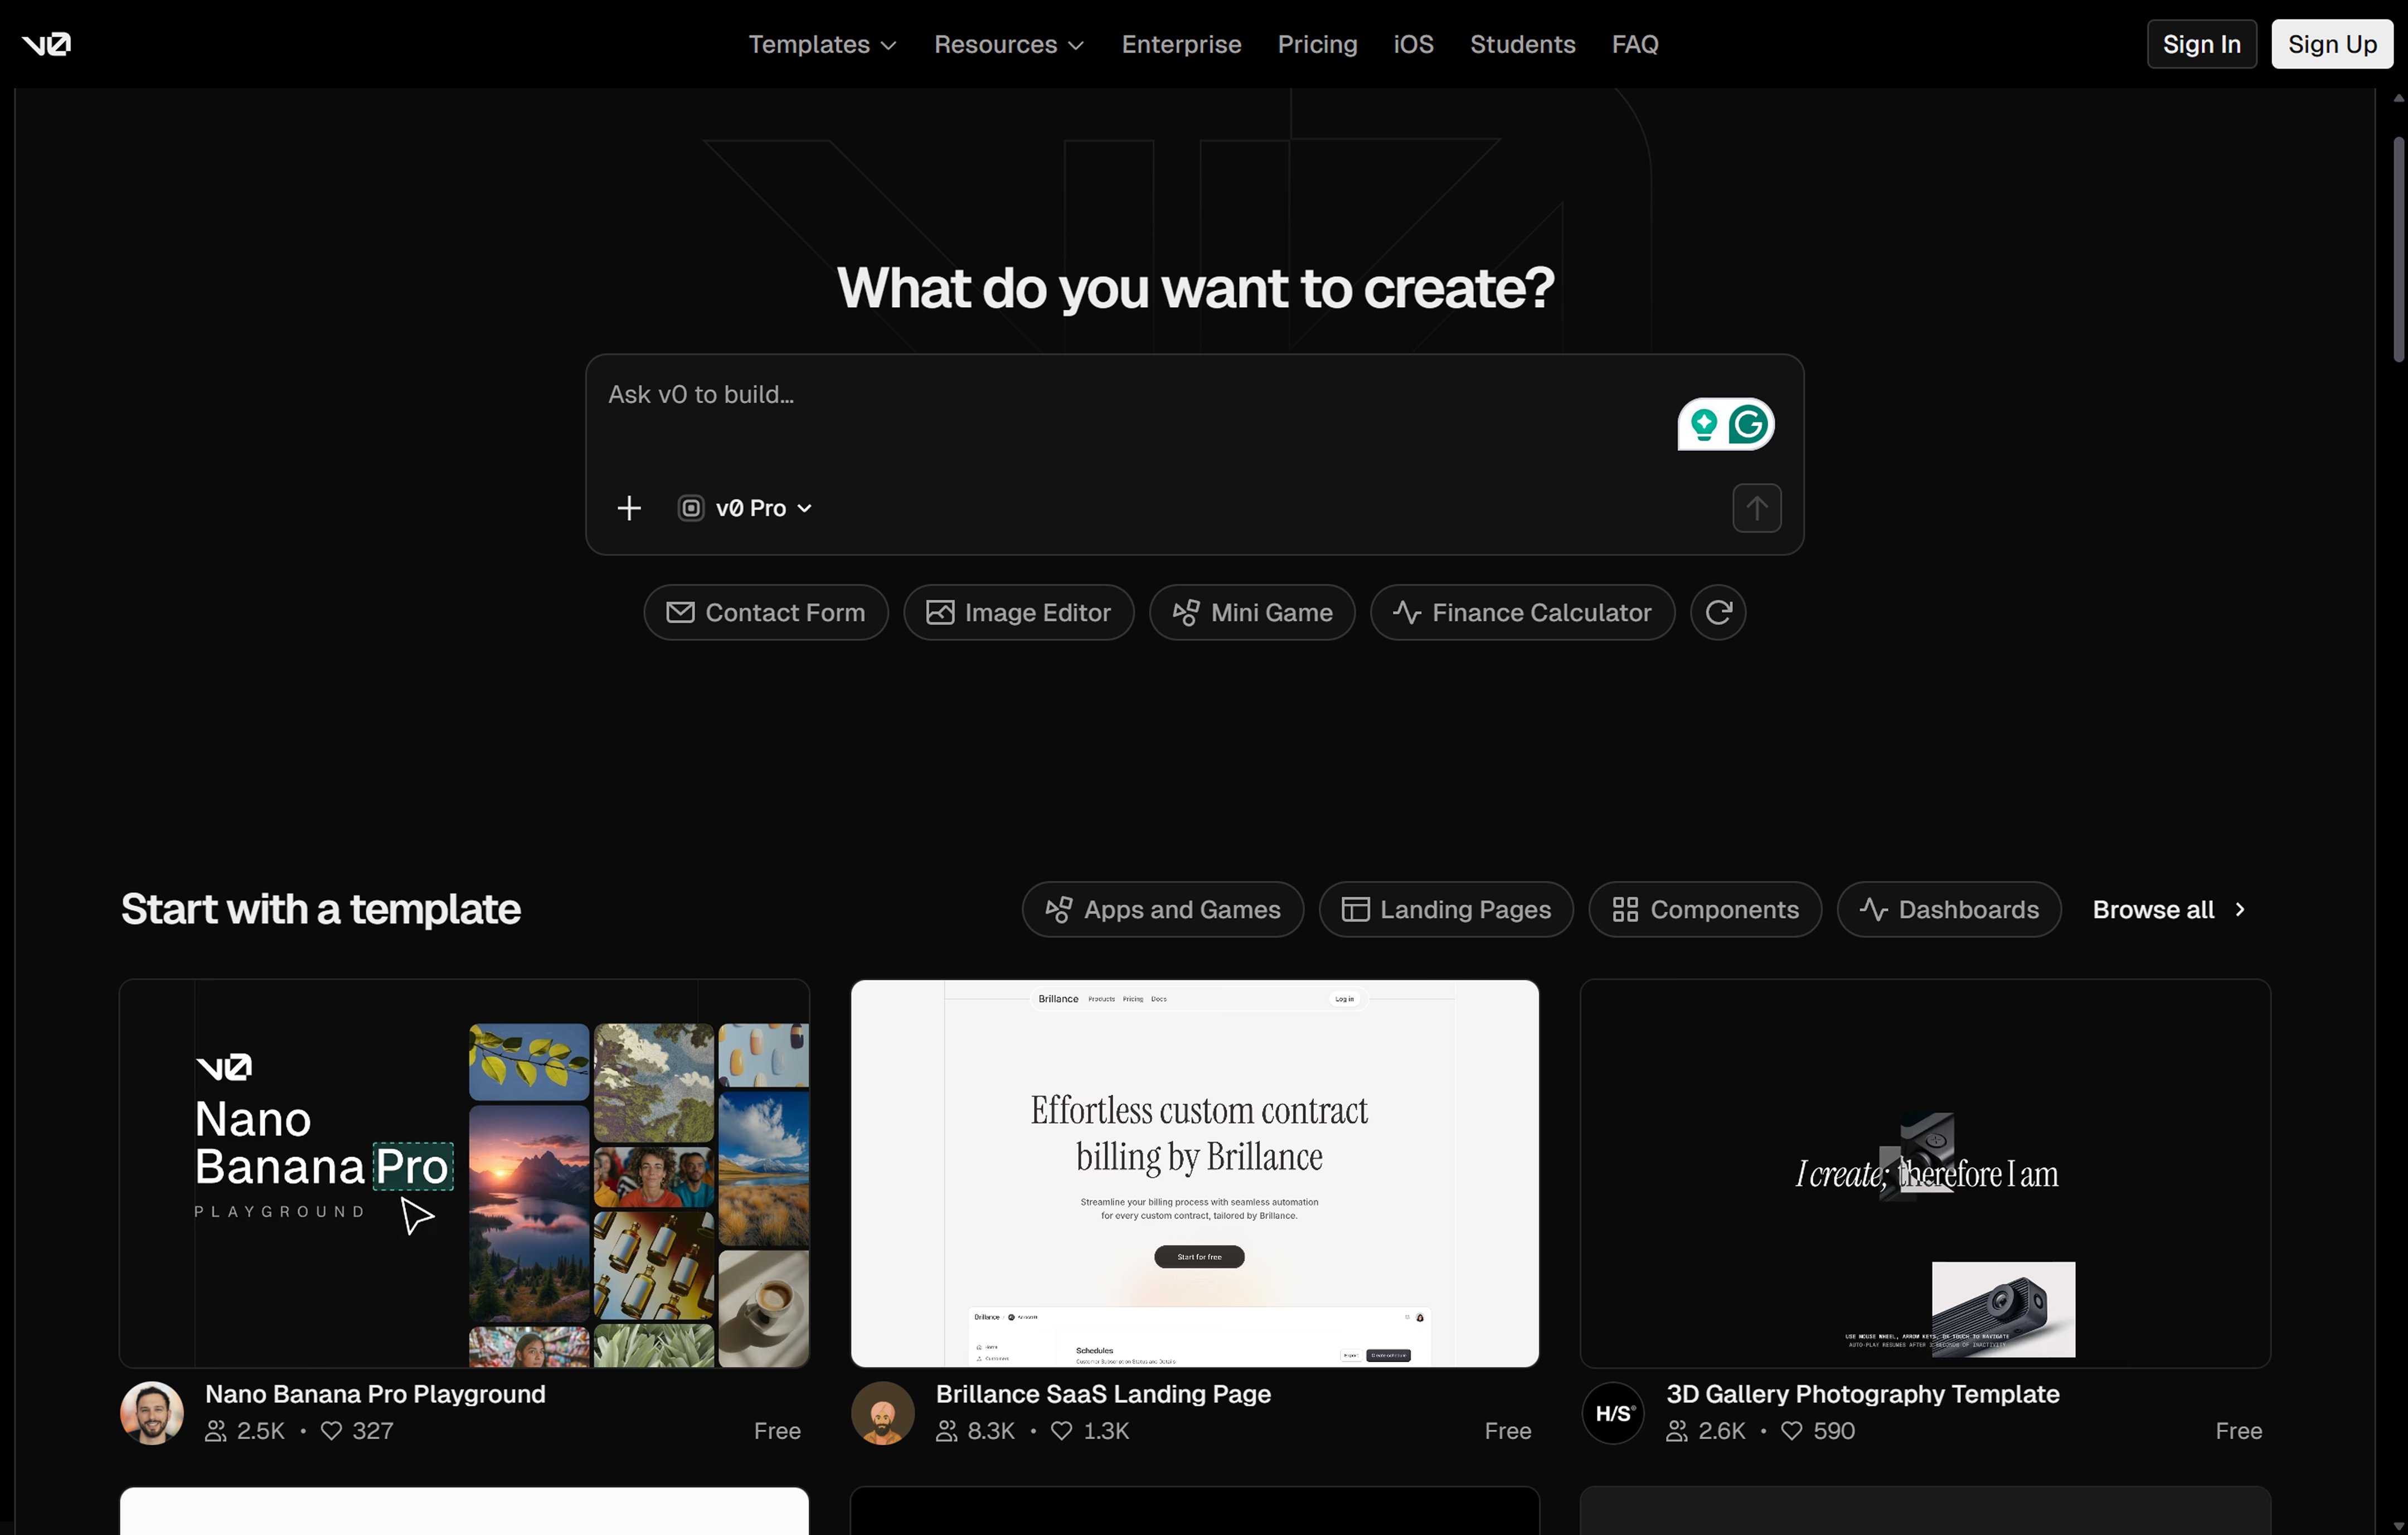Filter templates by Components
The image size is (2408, 1535).
pyautogui.click(x=1705, y=909)
